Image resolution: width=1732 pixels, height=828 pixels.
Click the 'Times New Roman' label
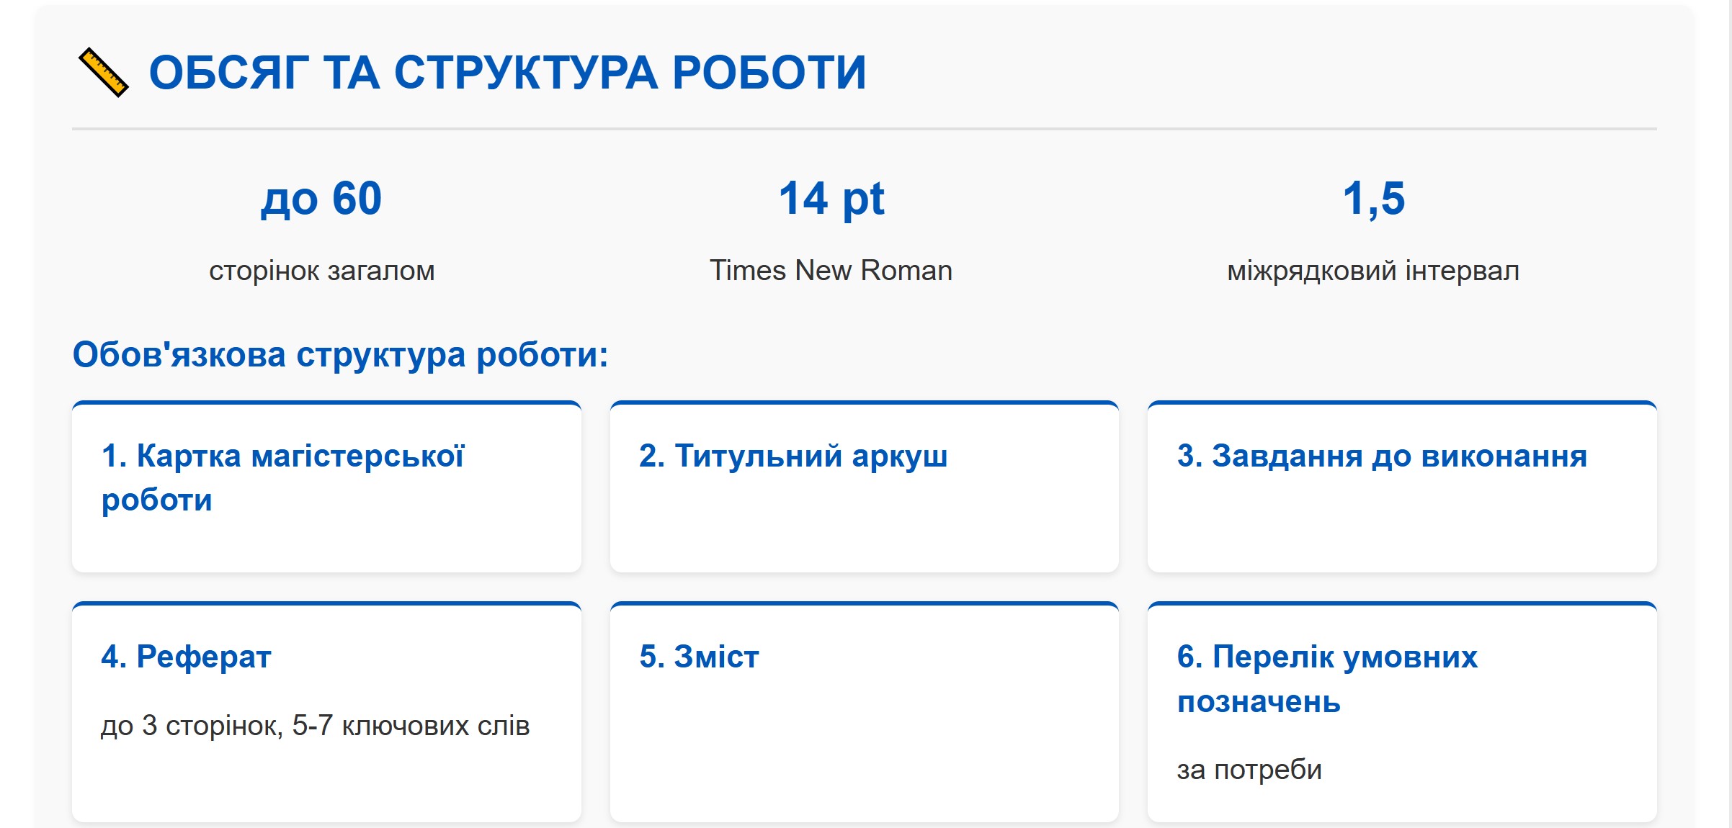tap(831, 271)
